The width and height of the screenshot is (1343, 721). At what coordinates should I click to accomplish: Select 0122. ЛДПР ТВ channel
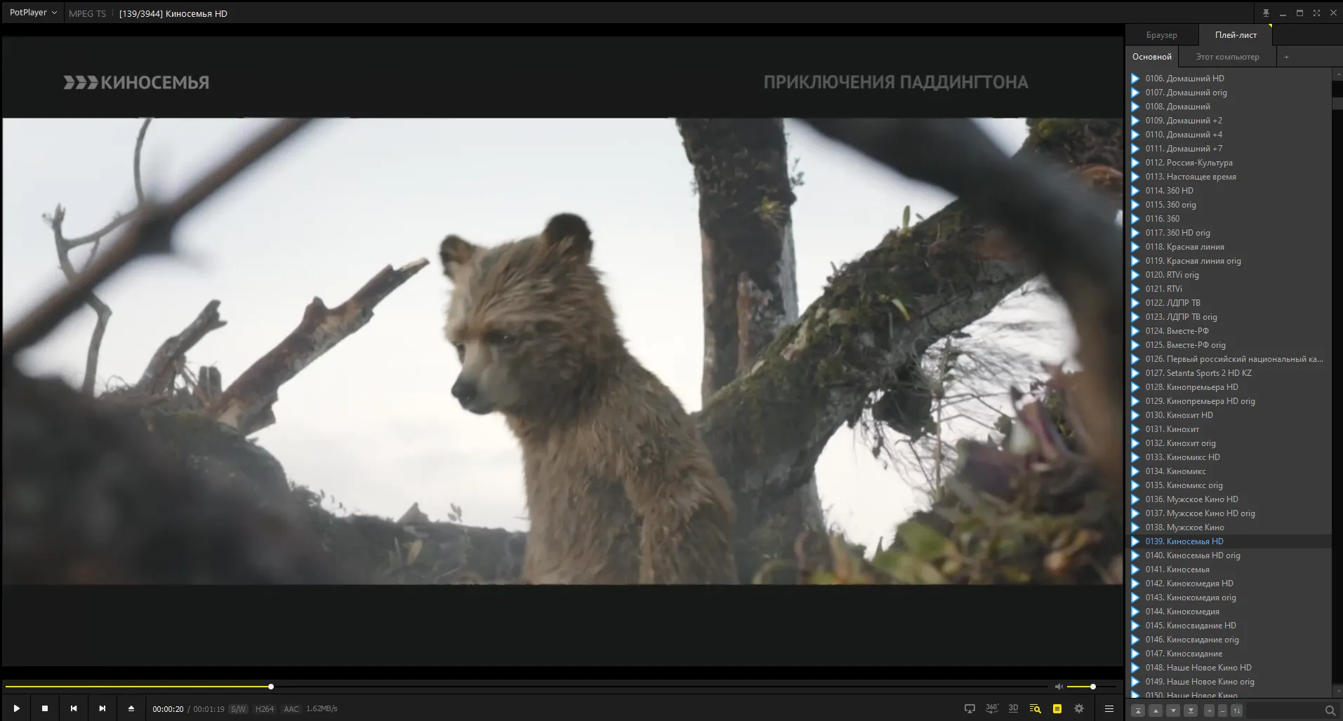pyautogui.click(x=1228, y=303)
